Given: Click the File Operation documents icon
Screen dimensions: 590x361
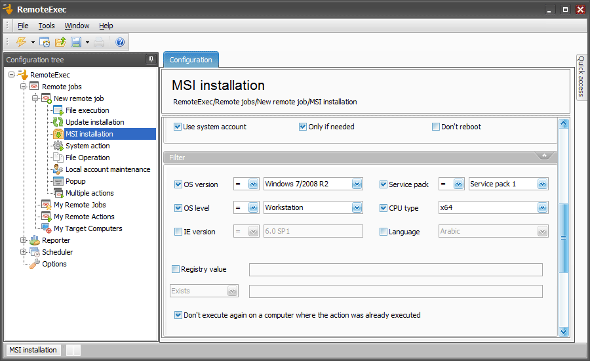Looking at the screenshot, I should click(x=58, y=157).
